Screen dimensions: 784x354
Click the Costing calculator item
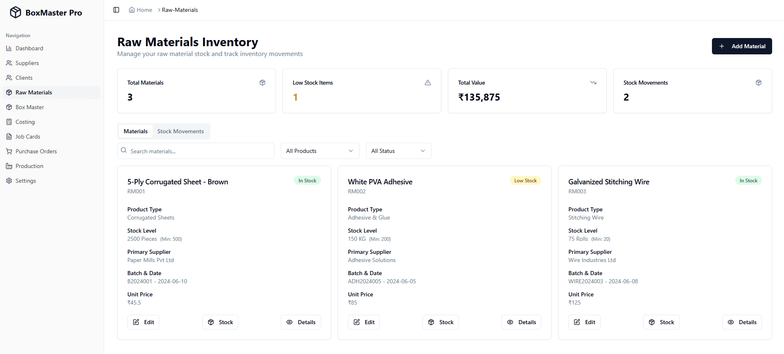tap(51, 122)
